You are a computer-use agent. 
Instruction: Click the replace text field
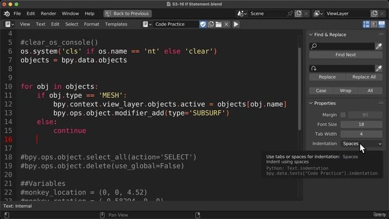[342, 69]
